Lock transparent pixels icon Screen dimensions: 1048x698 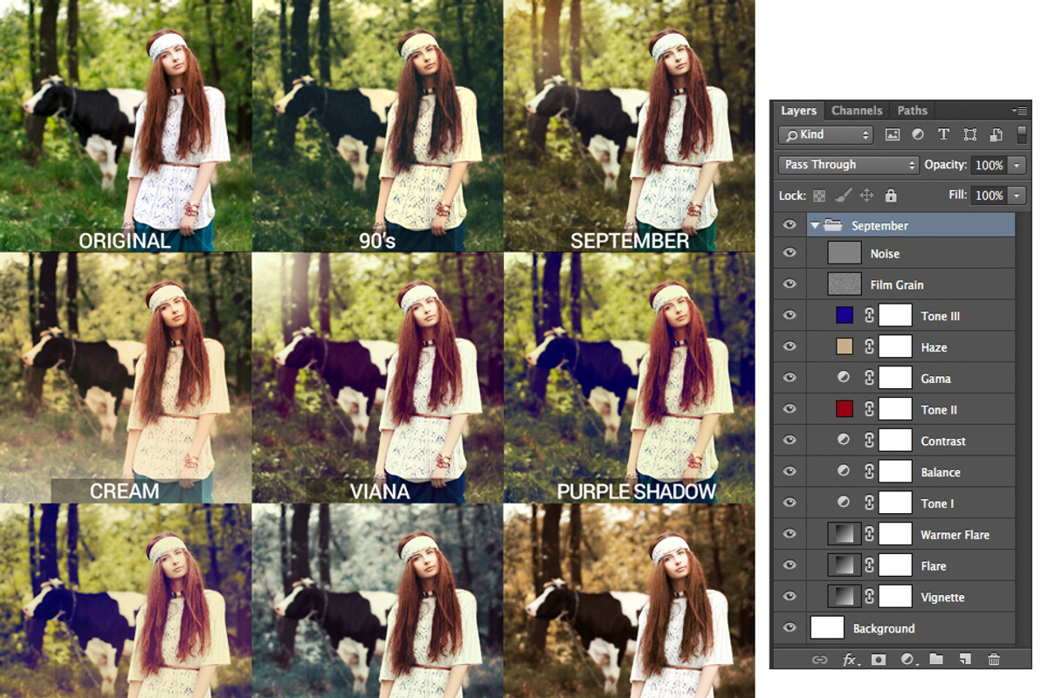pyautogui.click(x=819, y=195)
